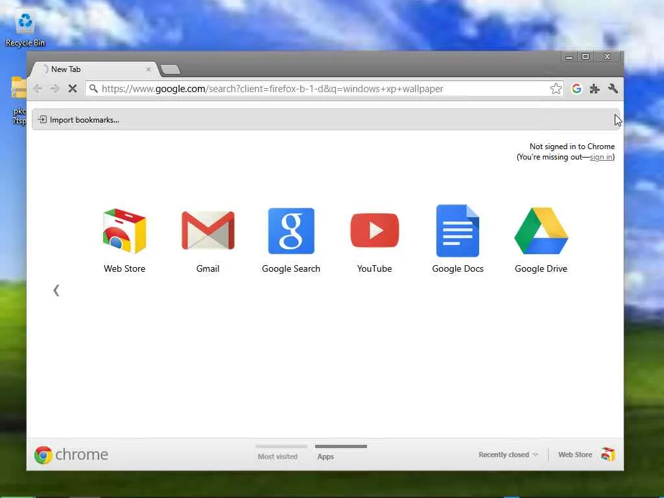Stop the page from loading

click(x=73, y=88)
